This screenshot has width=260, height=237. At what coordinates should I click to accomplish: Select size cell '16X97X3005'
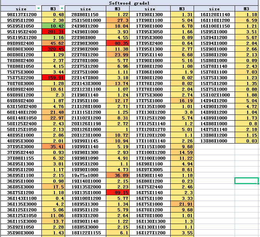(x=150, y=170)
